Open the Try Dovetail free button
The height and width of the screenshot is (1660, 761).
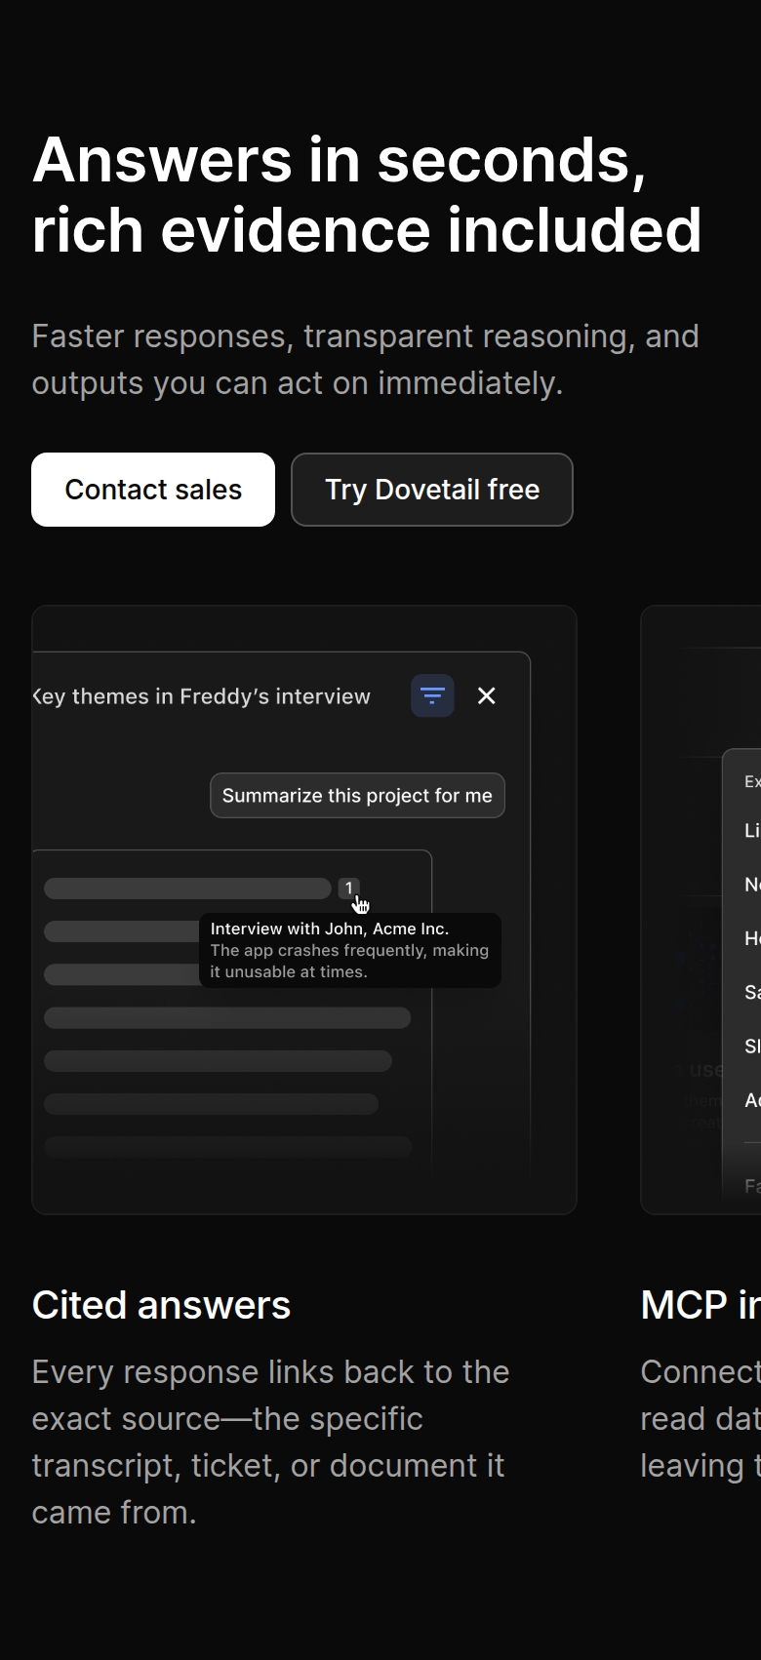coord(432,490)
